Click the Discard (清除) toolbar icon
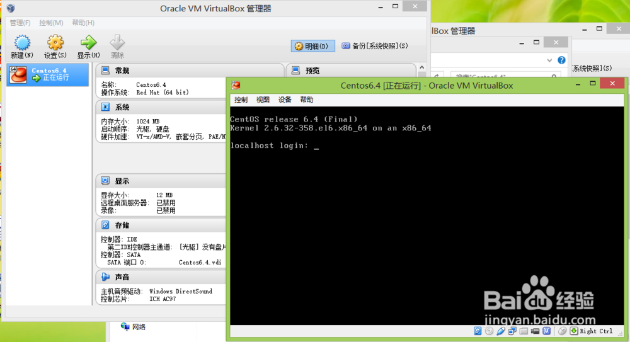 click(x=117, y=42)
